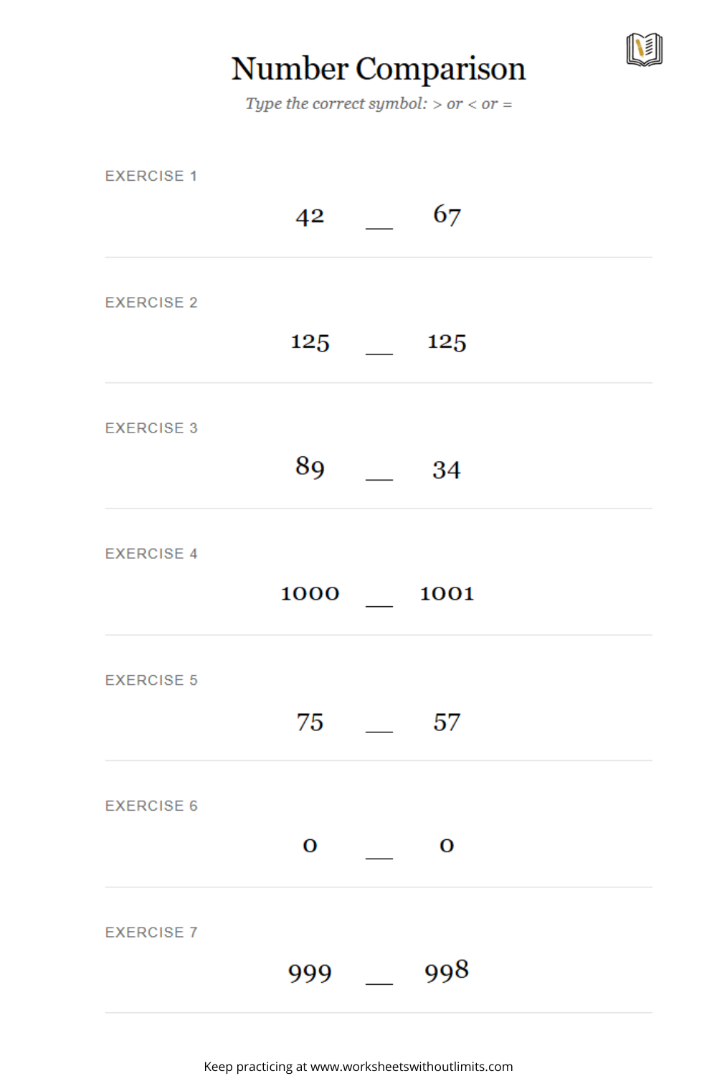Click the number 75 in Exercise 5
Viewport: 717px width, 1076px height.
tap(310, 722)
